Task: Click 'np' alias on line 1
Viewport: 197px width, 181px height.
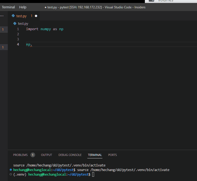Action: coord(61,29)
